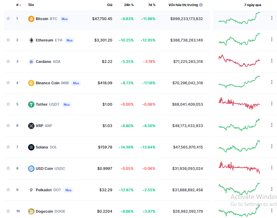Sort by 7d % column header
Image resolution: width=277 pixels, height=218 pixels.
pos(152,5)
